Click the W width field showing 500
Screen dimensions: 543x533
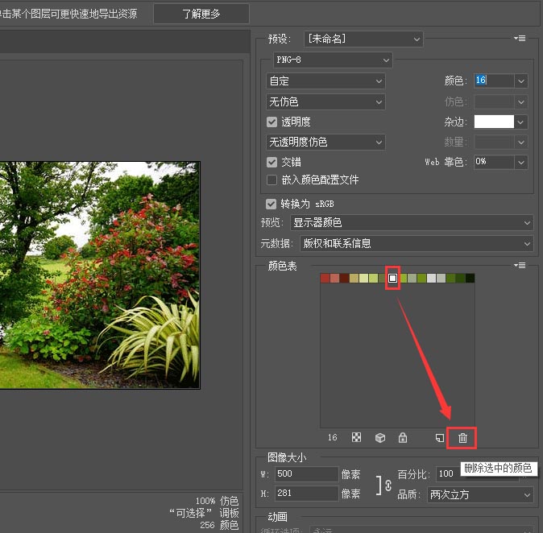pyautogui.click(x=306, y=473)
